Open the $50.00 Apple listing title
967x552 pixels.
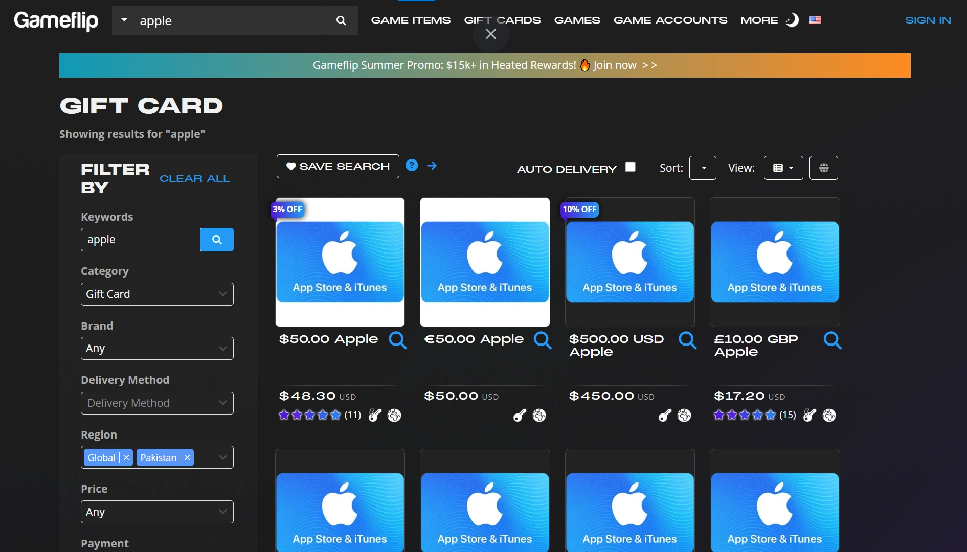pyautogui.click(x=328, y=339)
